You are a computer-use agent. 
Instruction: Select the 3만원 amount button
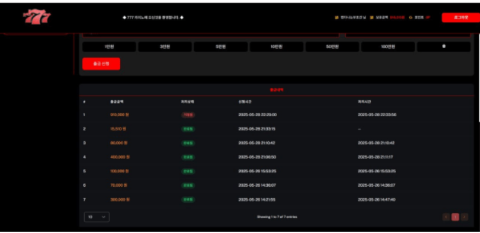[165, 47]
